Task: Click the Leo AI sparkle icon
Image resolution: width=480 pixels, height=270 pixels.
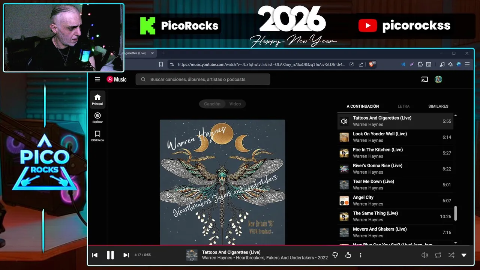Action: (x=450, y=64)
